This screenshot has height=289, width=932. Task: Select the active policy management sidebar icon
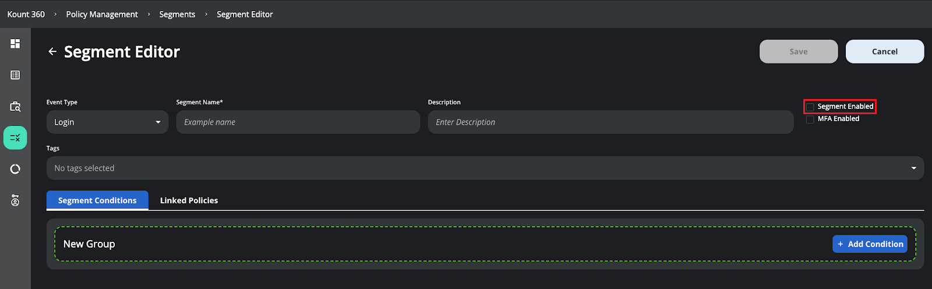pyautogui.click(x=15, y=138)
